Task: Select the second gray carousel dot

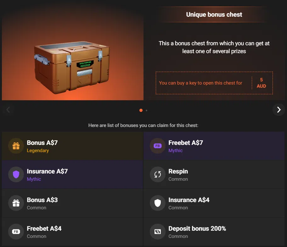Action: [x=146, y=110]
